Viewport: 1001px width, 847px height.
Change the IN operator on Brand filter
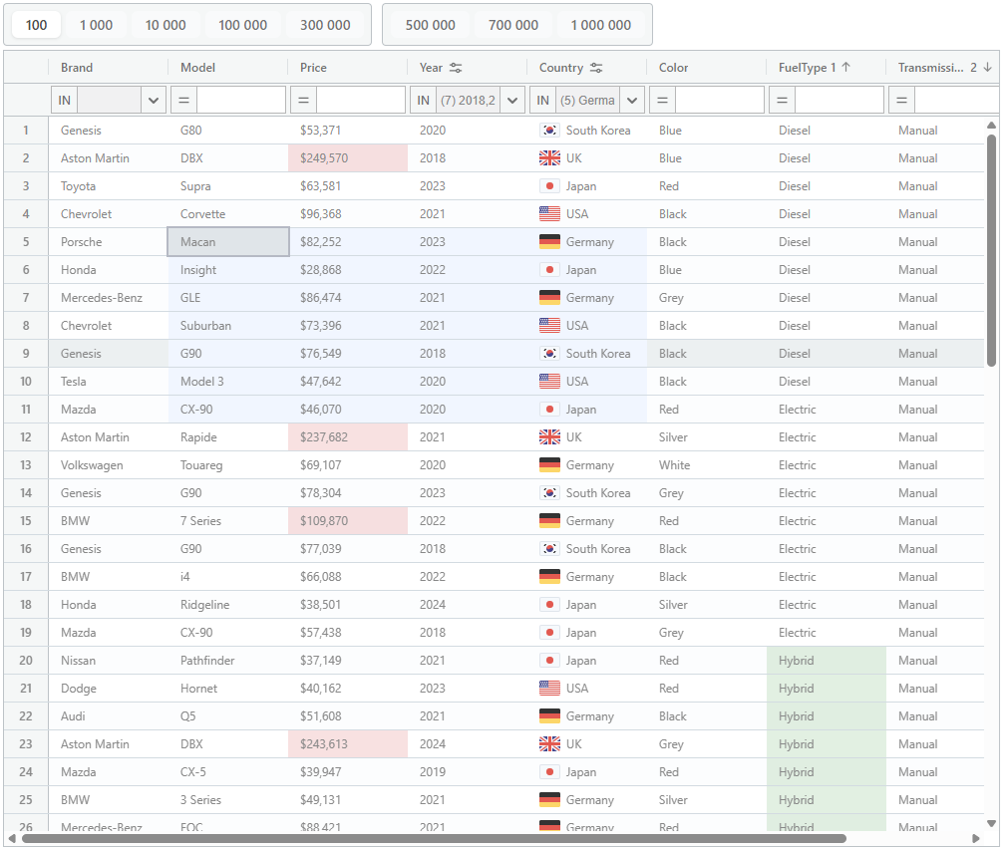tap(65, 101)
